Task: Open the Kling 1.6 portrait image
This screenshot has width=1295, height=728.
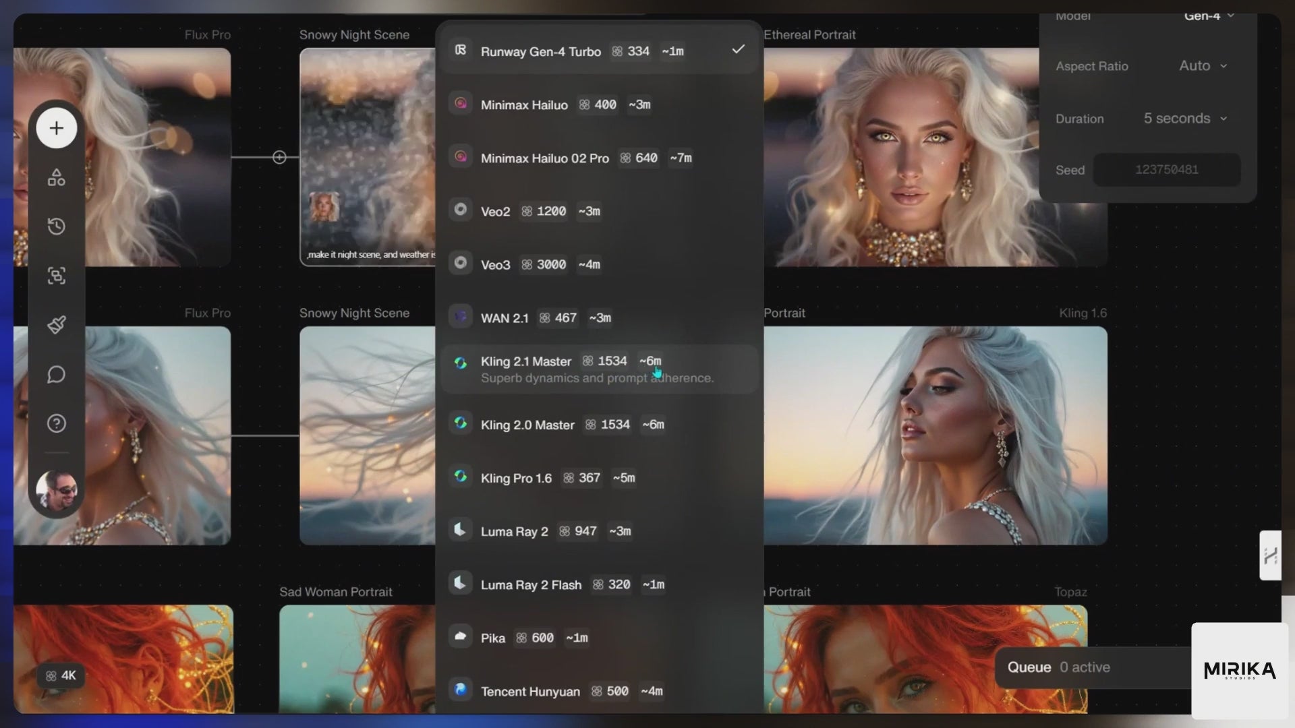Action: pos(936,435)
